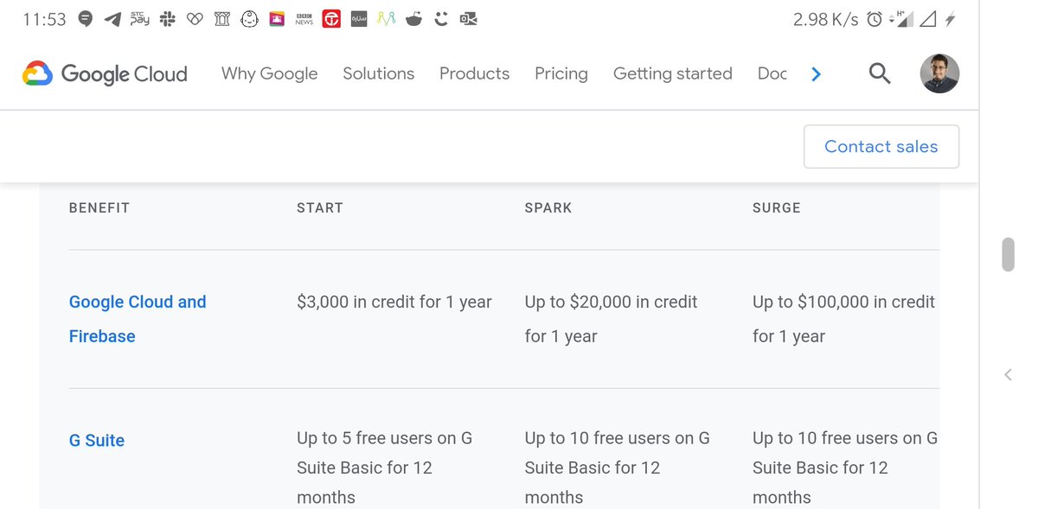Viewport: 1038px width, 509px height.
Task: Tap the smiley face notification icon
Action: coord(441,19)
